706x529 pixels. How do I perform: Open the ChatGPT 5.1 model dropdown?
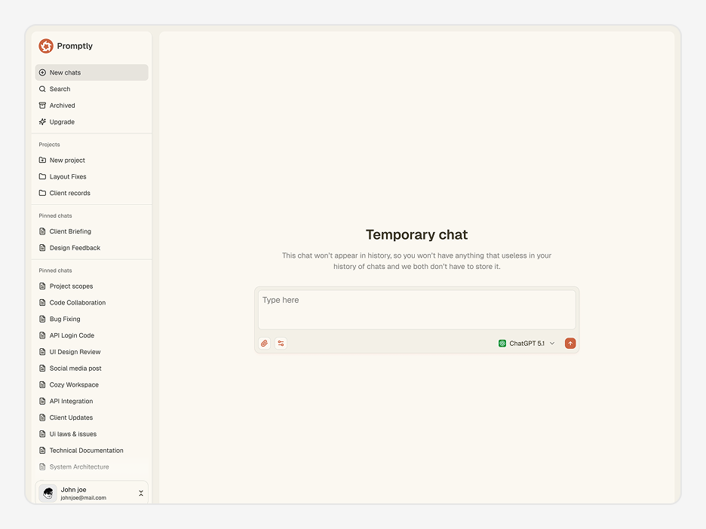pos(526,343)
